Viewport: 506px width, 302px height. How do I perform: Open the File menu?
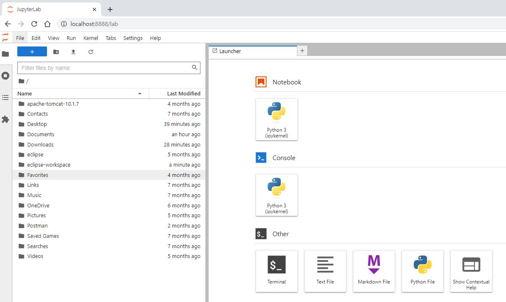pyautogui.click(x=20, y=38)
